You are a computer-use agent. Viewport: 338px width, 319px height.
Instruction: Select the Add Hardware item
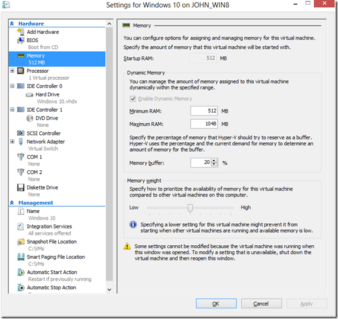43,32
